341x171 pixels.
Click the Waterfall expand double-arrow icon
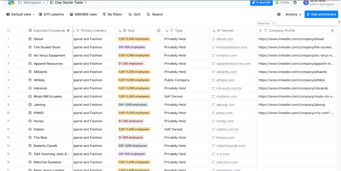point(274,23)
